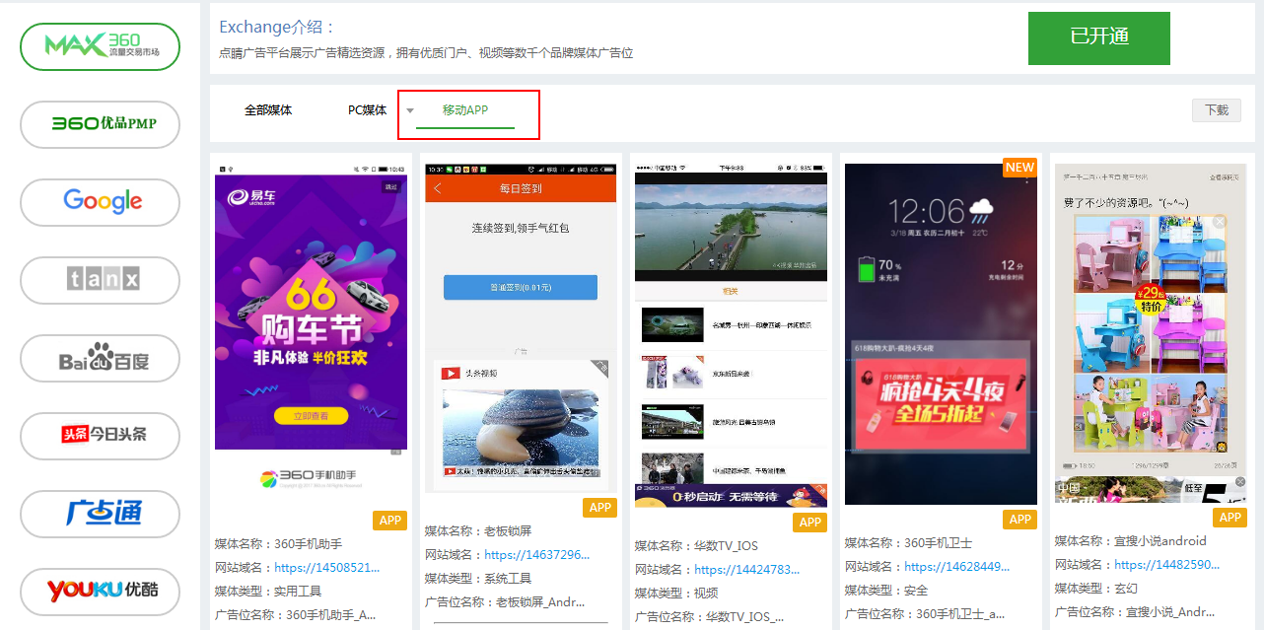Image resolution: width=1264 pixels, height=630 pixels.
Task: Choose the YOUKU优酷 exchange logo
Action: point(101,592)
